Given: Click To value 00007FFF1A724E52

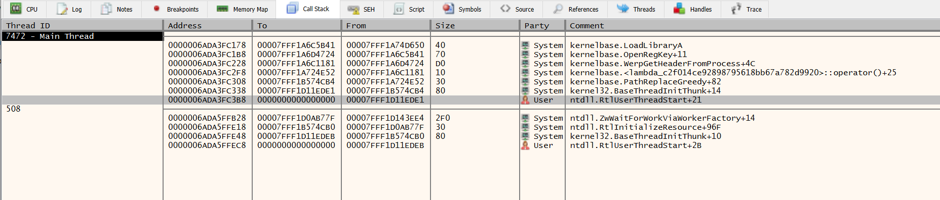Looking at the screenshot, I should (x=296, y=73).
